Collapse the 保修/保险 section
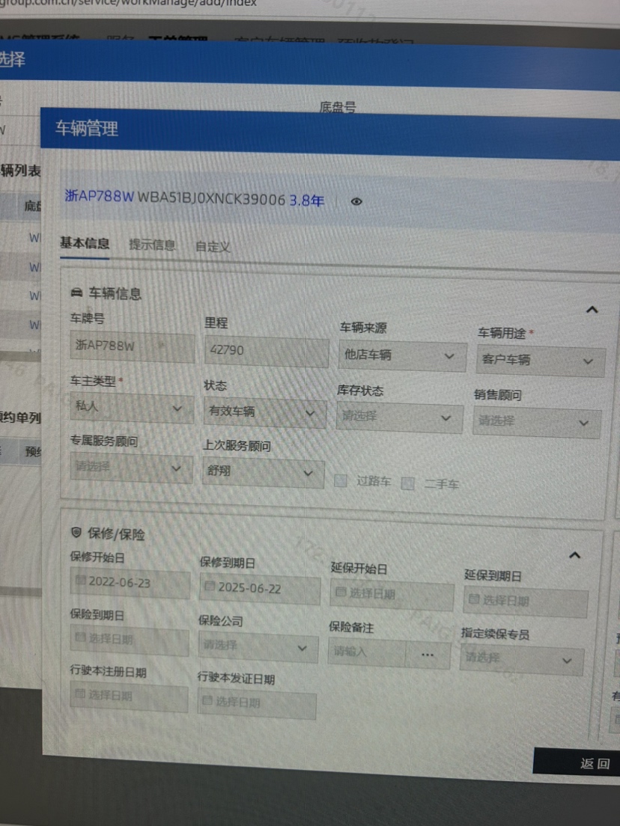 point(574,554)
